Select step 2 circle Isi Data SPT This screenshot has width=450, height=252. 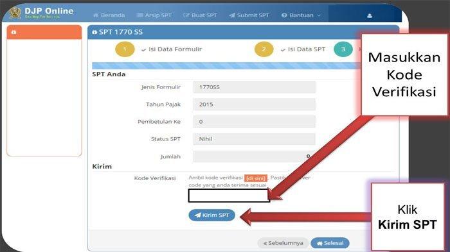click(264, 49)
